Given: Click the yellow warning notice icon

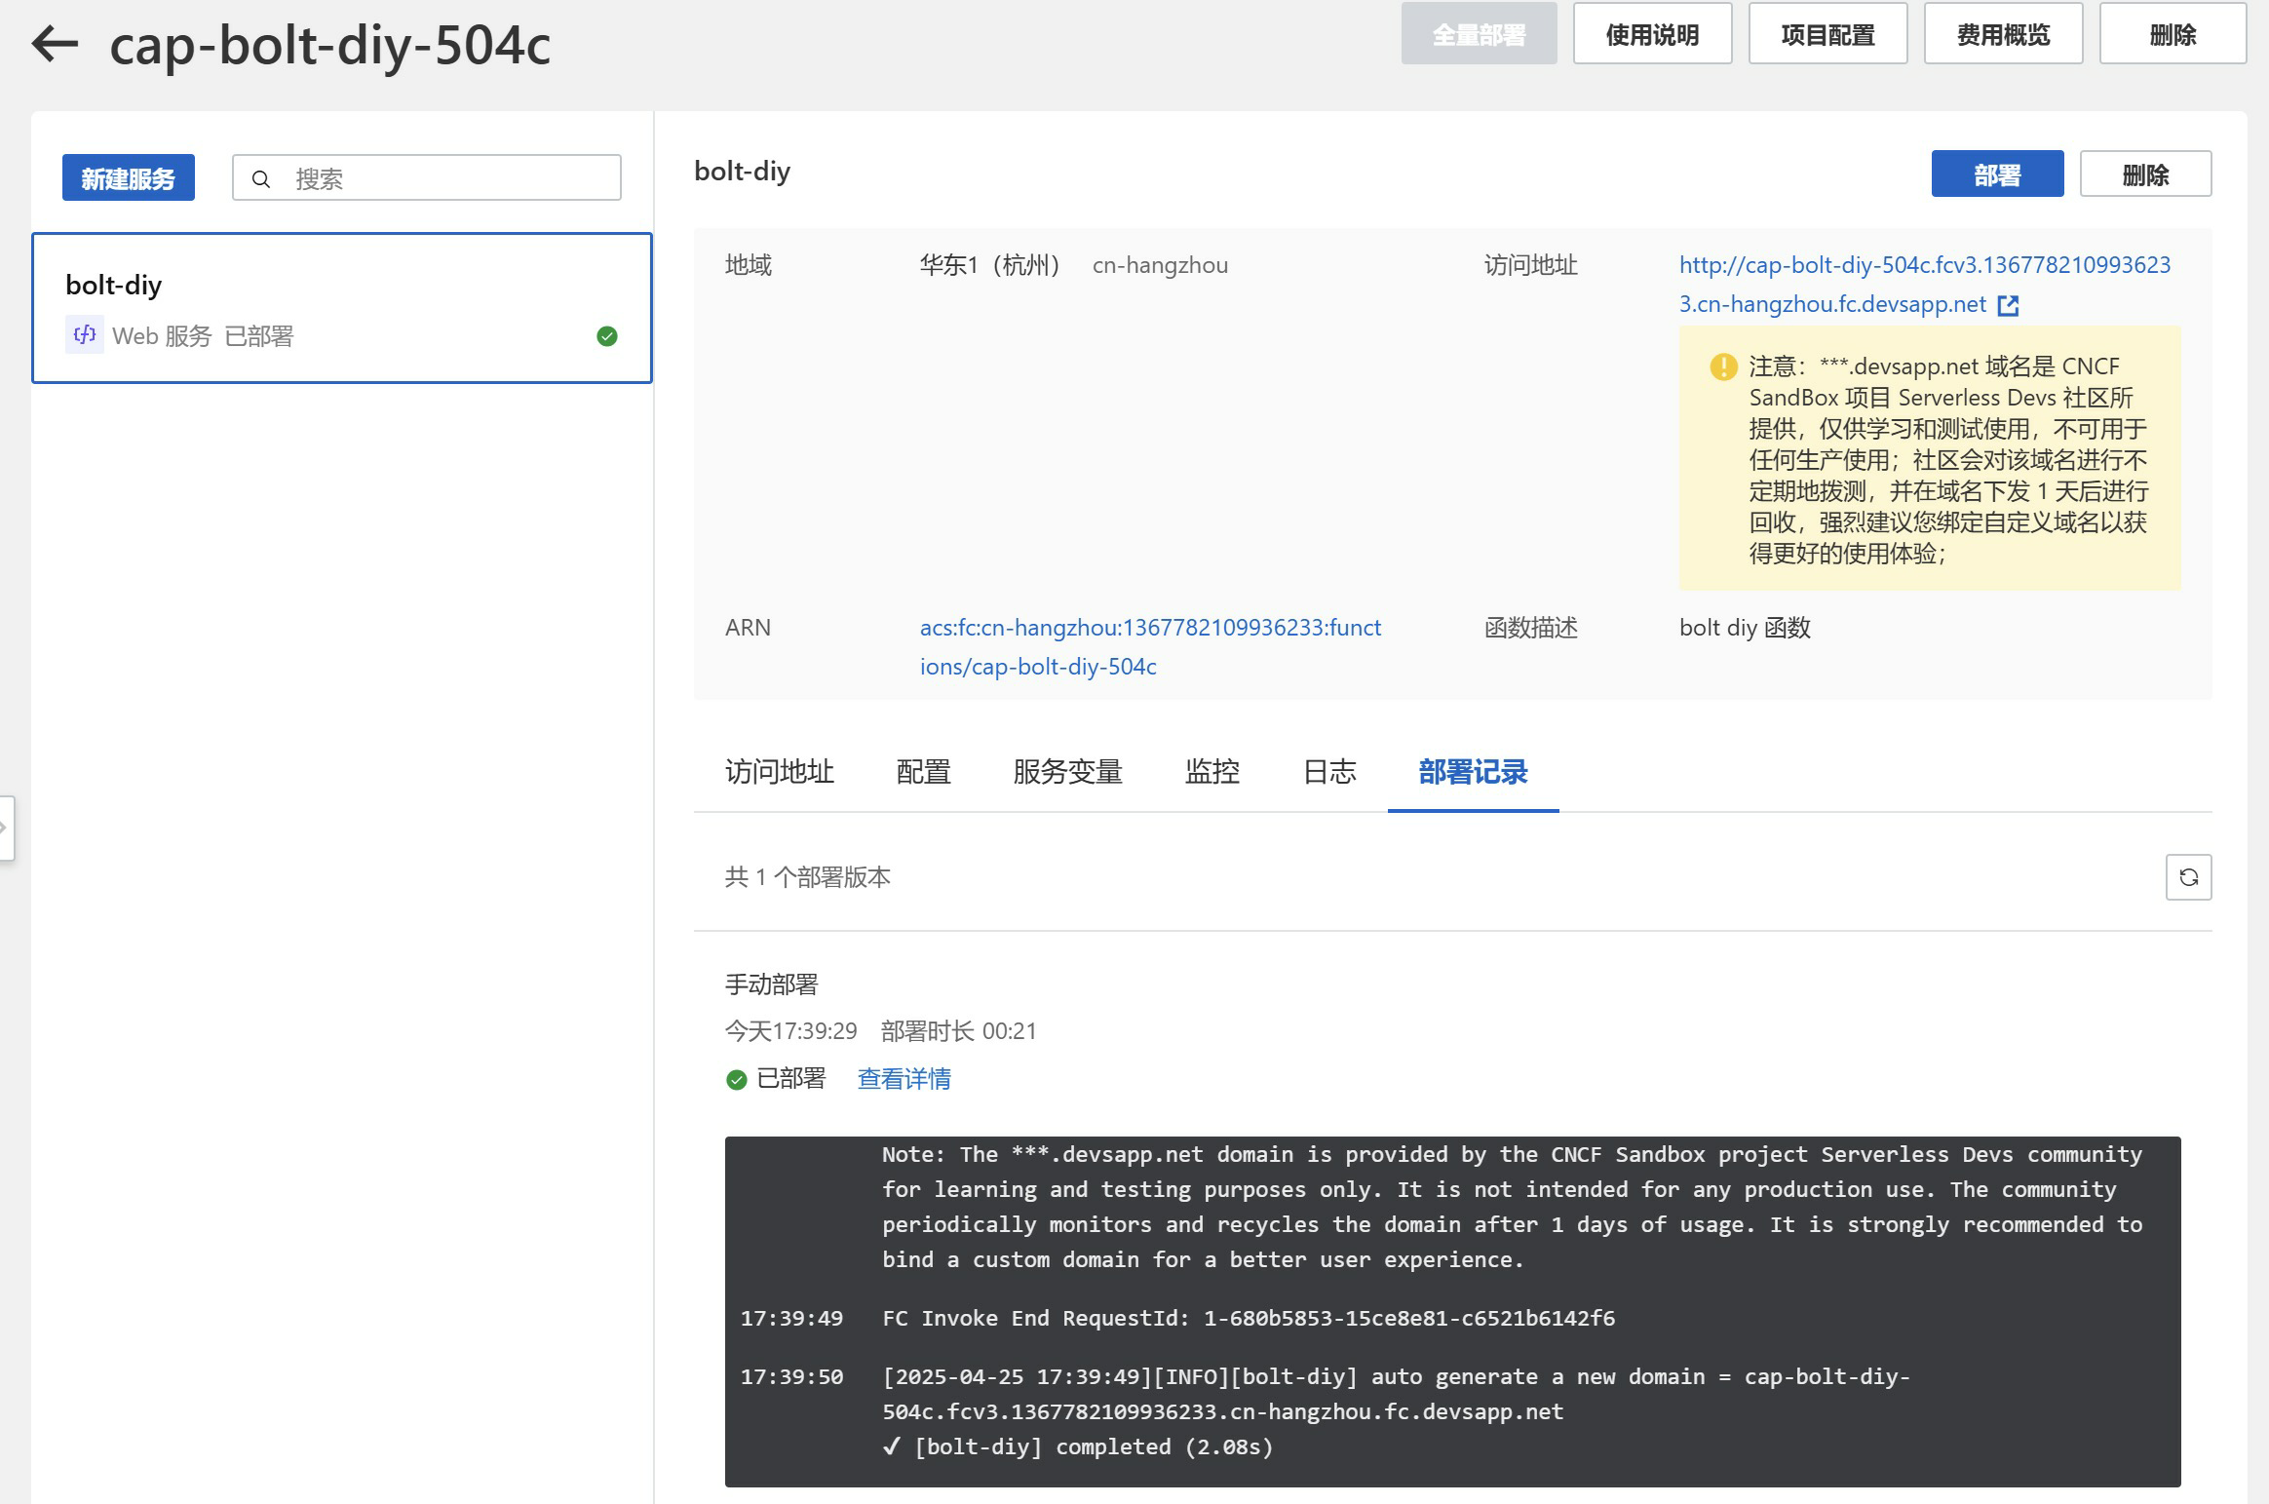Looking at the screenshot, I should (1723, 366).
